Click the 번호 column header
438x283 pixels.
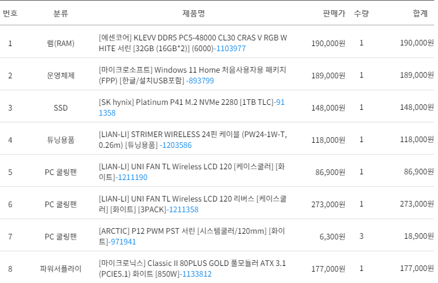coord(10,13)
